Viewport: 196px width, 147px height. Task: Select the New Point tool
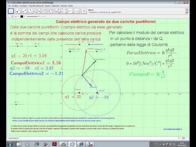click(18, 11)
